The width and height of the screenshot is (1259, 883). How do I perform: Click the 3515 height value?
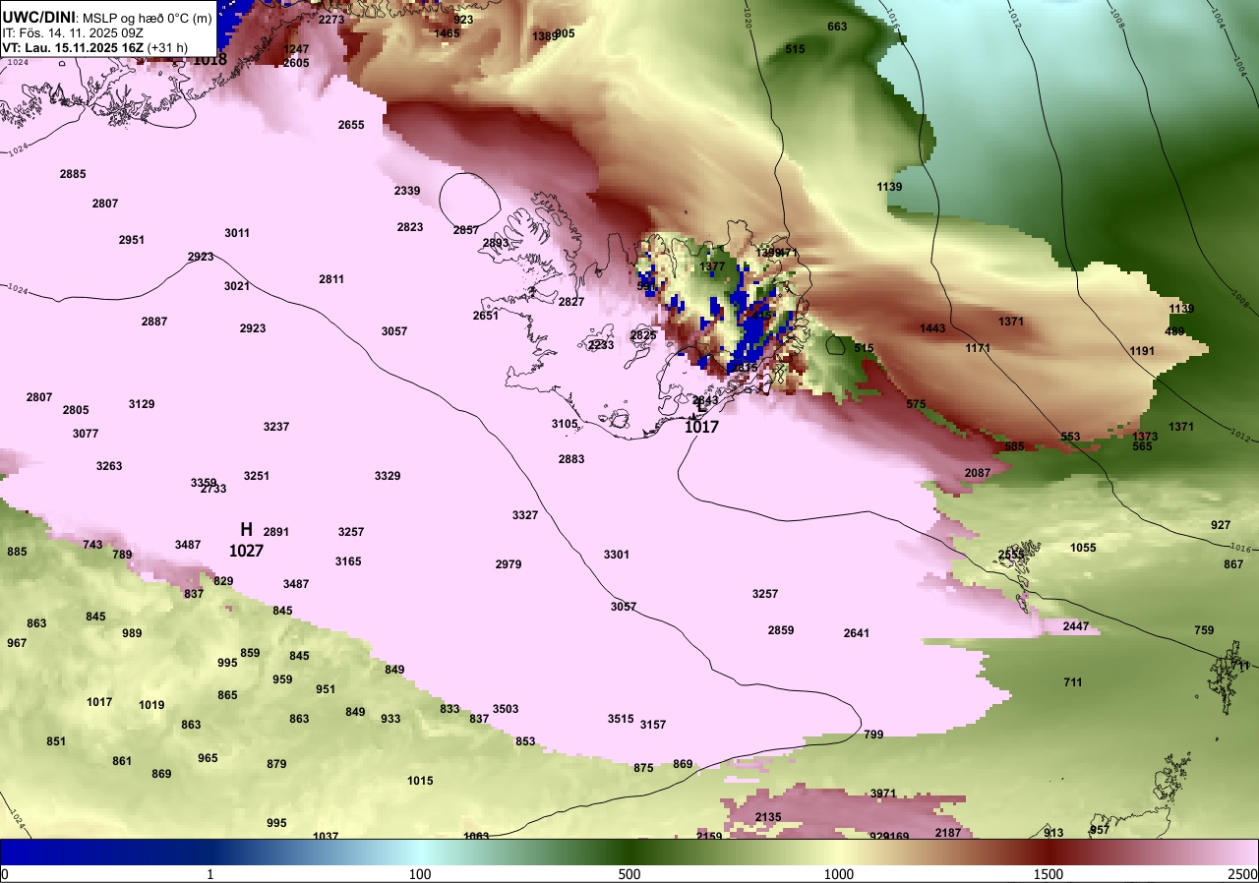point(621,719)
